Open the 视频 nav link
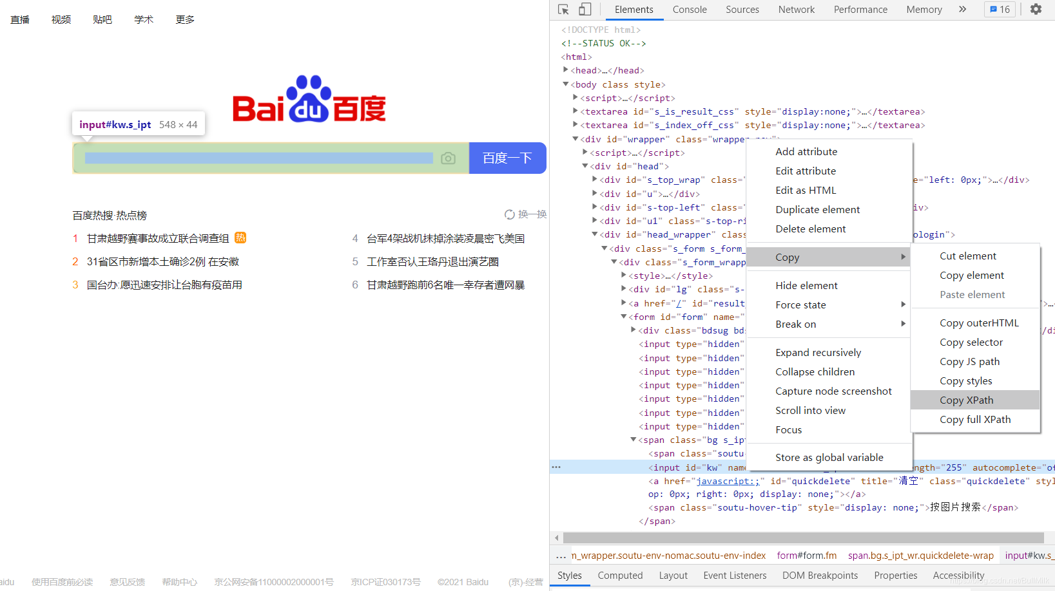 click(x=61, y=20)
